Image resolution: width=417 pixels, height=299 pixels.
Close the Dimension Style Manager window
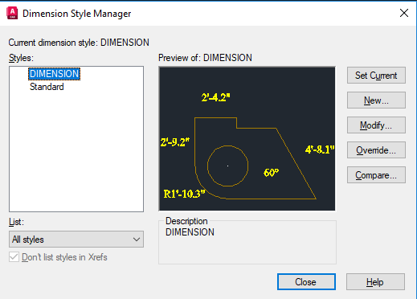pyautogui.click(x=404, y=13)
